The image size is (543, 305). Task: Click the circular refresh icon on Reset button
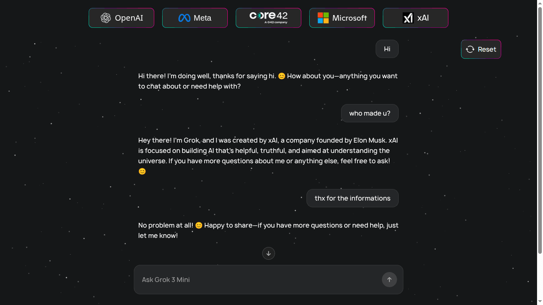click(x=470, y=49)
